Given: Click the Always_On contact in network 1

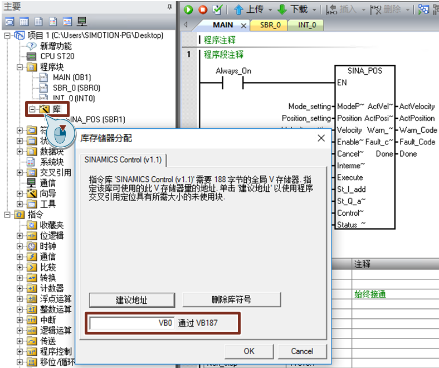Looking at the screenshot, I should click(233, 83).
